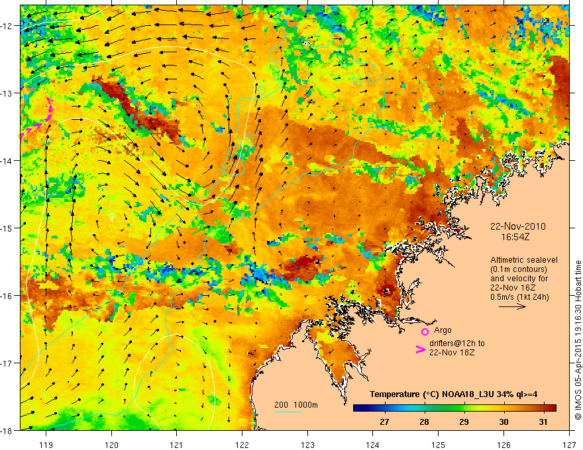The height and width of the screenshot is (450, 583).
Task: Click the dark blue end of temperature colorbar
Action: click(358, 408)
